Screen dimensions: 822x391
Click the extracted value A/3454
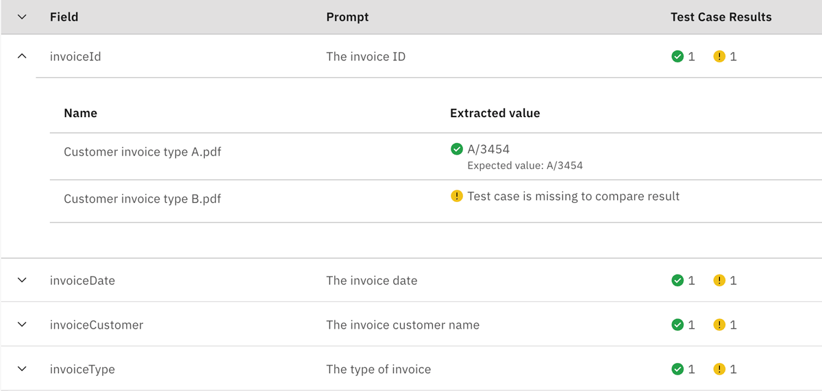point(488,149)
